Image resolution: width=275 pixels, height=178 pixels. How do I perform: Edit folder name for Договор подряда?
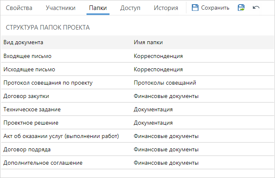point(166,150)
